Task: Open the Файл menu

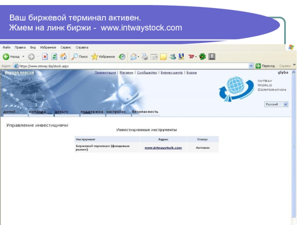Action: pyautogui.click(x=6, y=47)
